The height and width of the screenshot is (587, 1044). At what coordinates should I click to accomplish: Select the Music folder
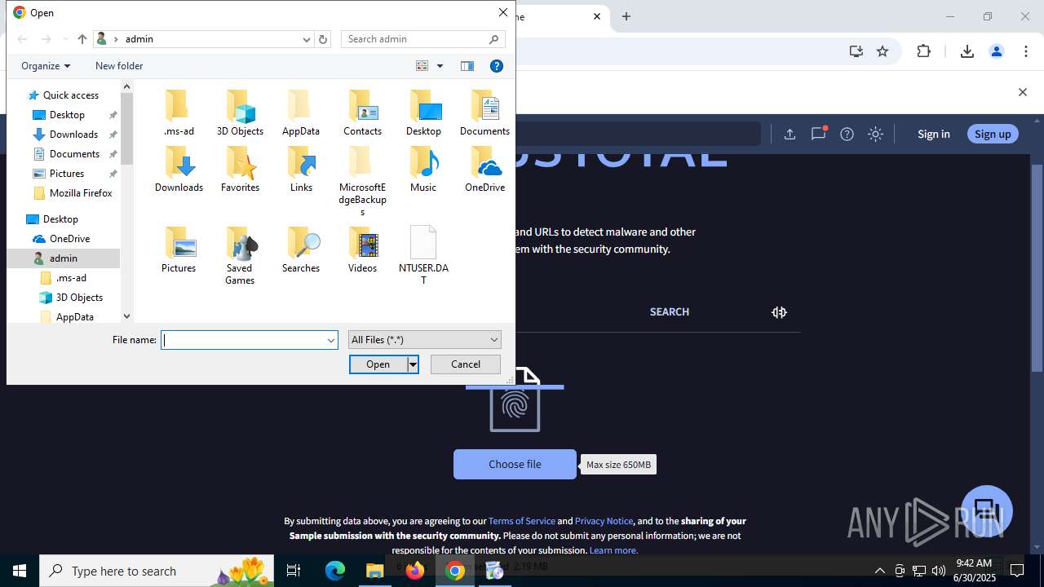423,170
